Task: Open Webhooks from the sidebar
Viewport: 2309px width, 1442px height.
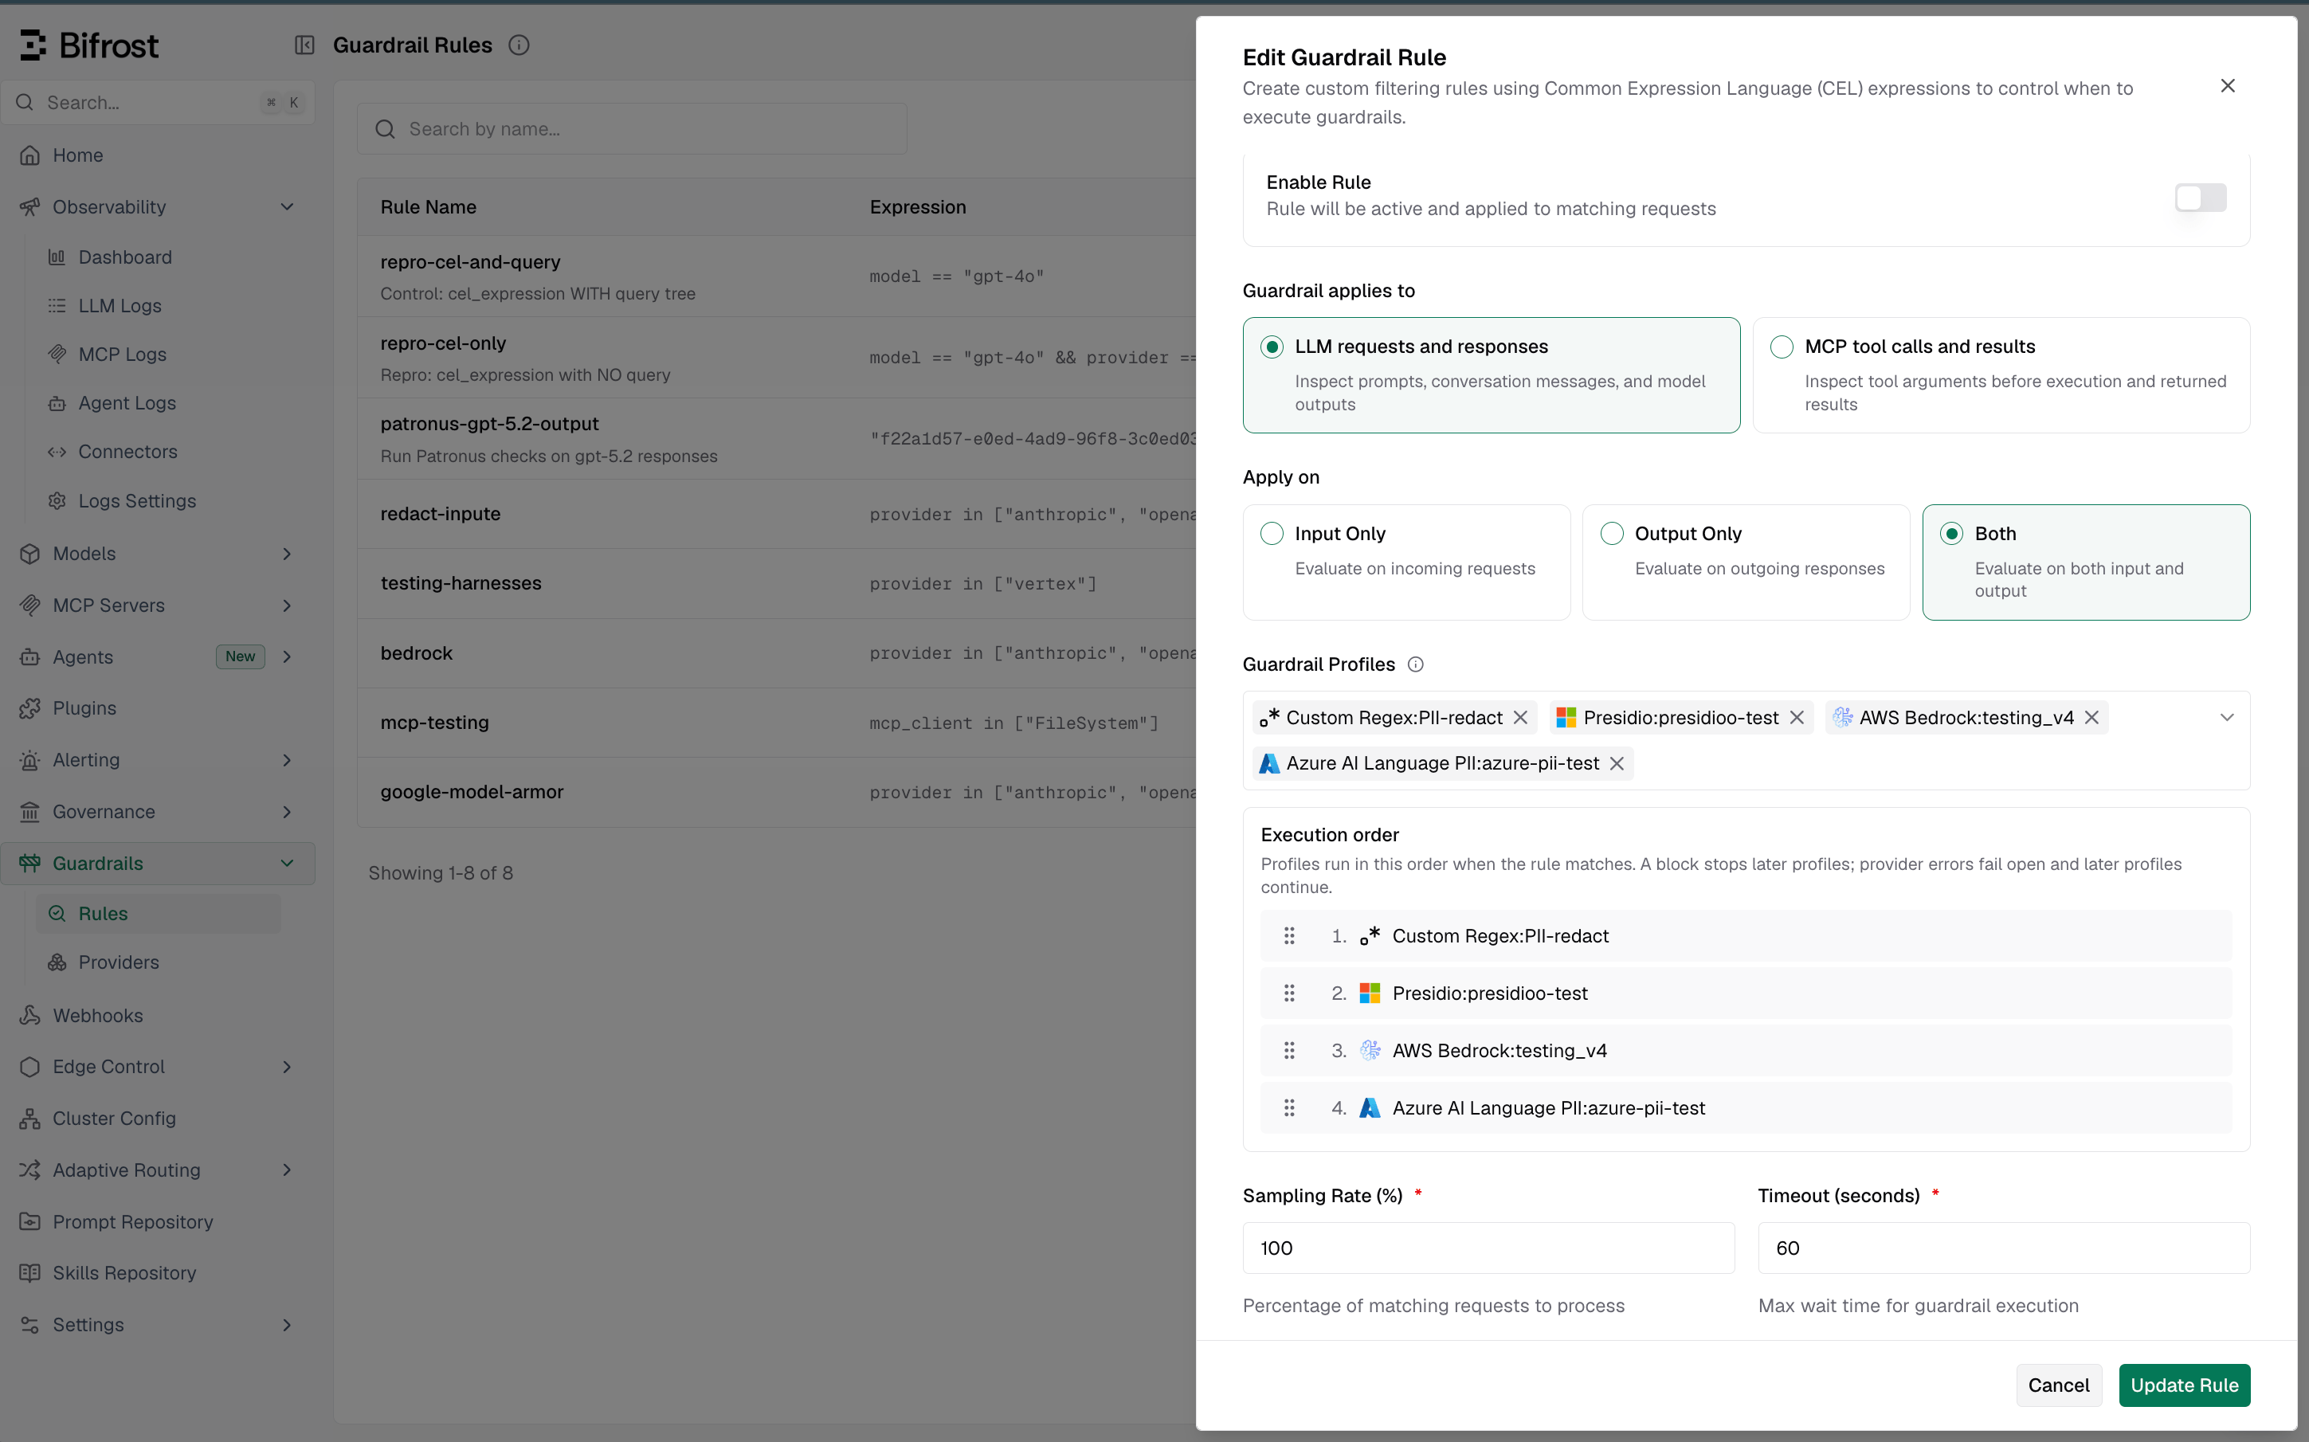Action: coord(158,1015)
